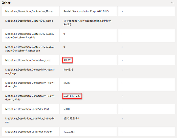Select local port value 50010
Viewport: 177px width, 138px height.
click(67, 109)
